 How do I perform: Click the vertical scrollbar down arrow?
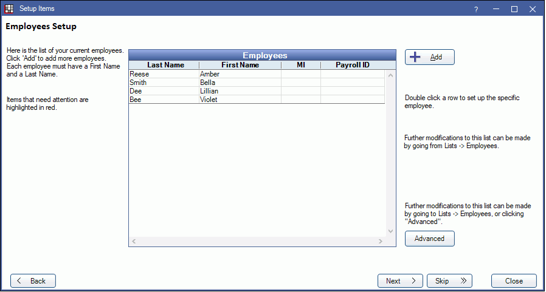tap(391, 231)
